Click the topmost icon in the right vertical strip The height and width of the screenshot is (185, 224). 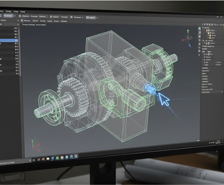pos(200,29)
